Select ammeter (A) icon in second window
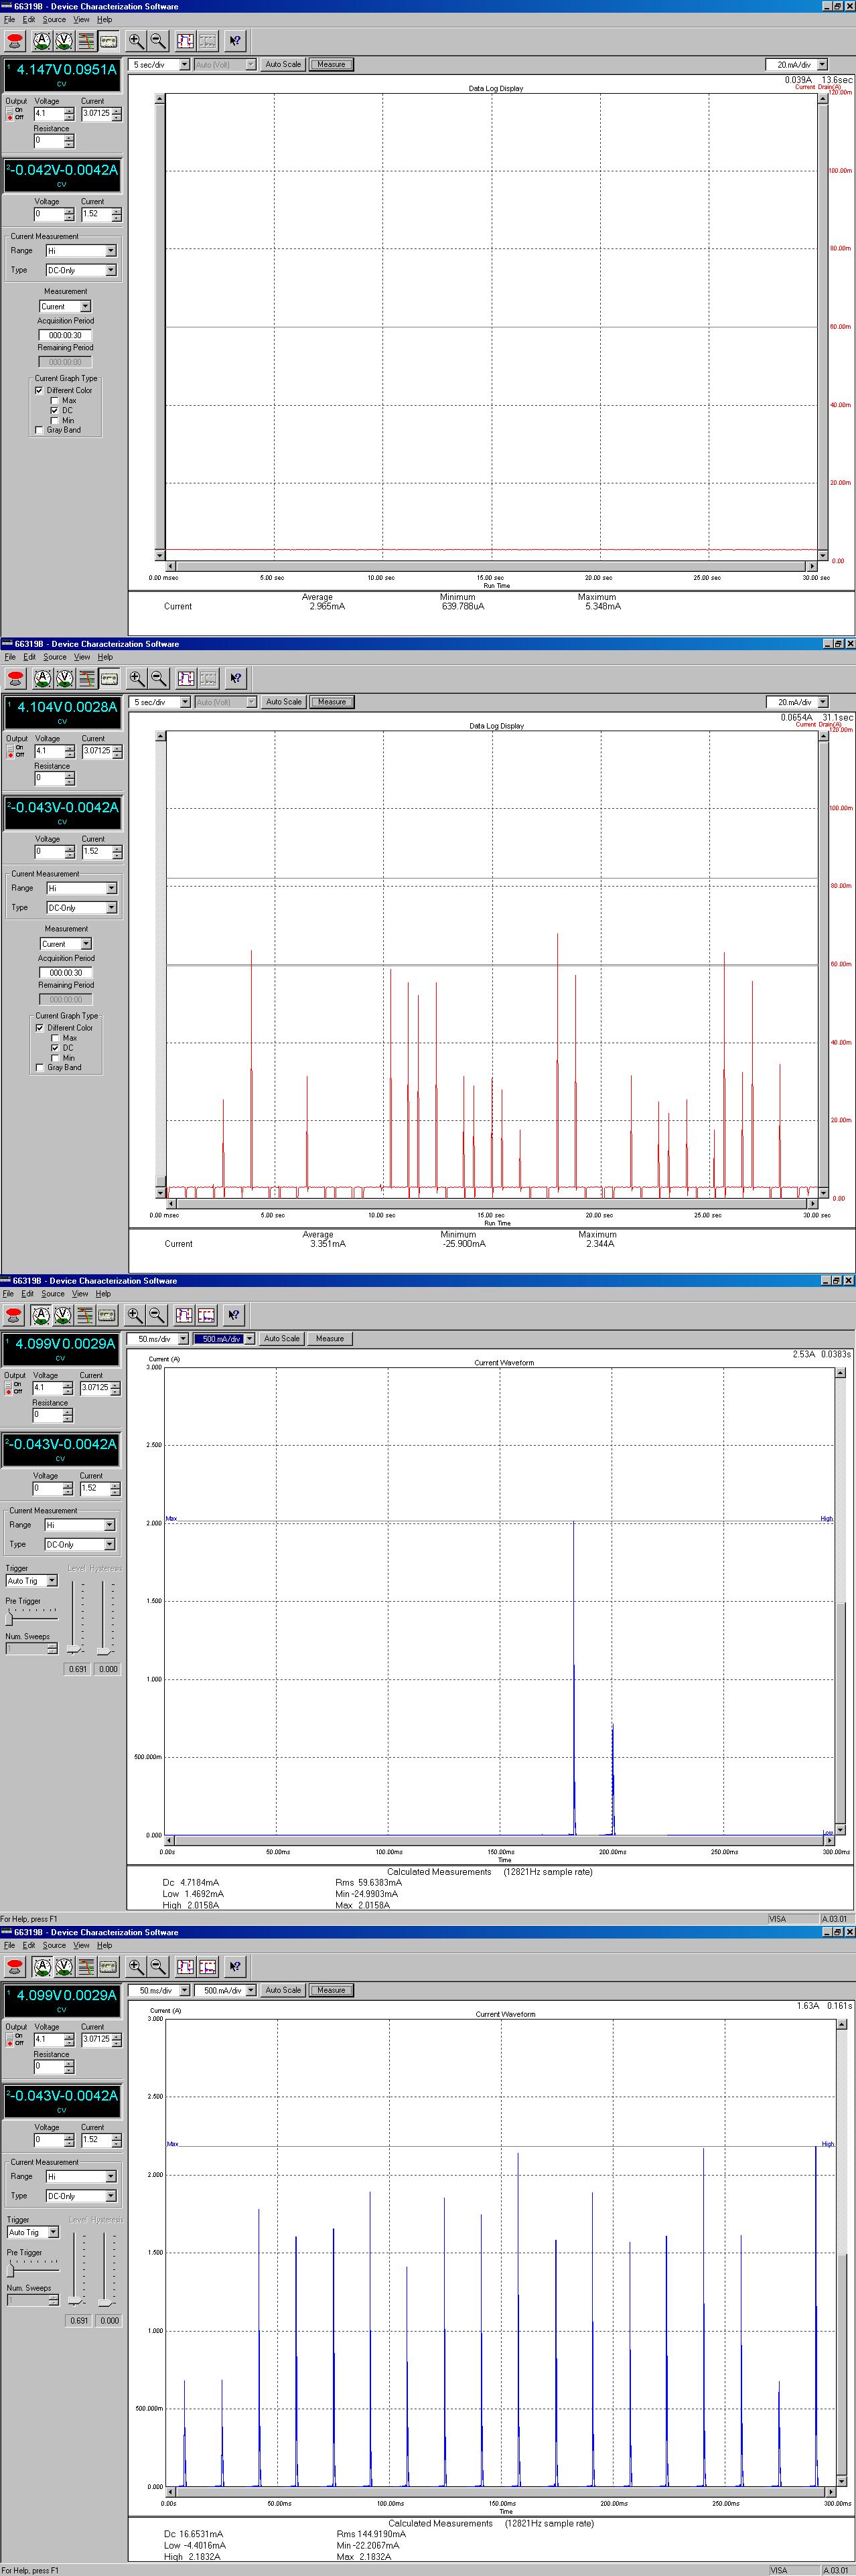The width and height of the screenshot is (856, 2576). tap(42, 679)
